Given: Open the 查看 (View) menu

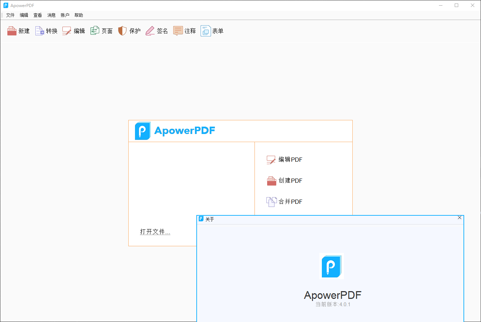Looking at the screenshot, I should pyautogui.click(x=38, y=15).
